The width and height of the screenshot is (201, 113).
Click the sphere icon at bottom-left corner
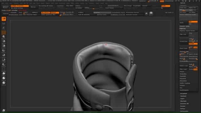point(3,110)
